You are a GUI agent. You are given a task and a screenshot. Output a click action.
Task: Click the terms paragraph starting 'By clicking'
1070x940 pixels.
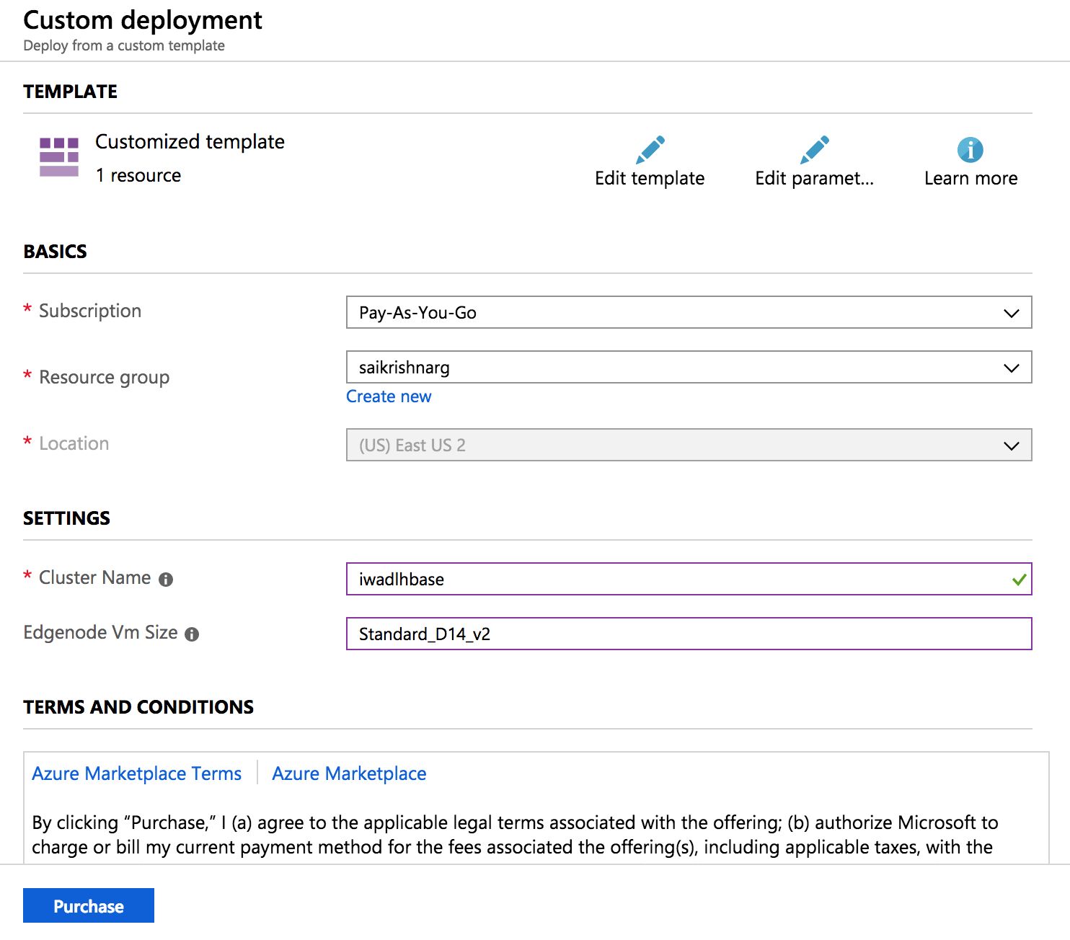[x=515, y=835]
